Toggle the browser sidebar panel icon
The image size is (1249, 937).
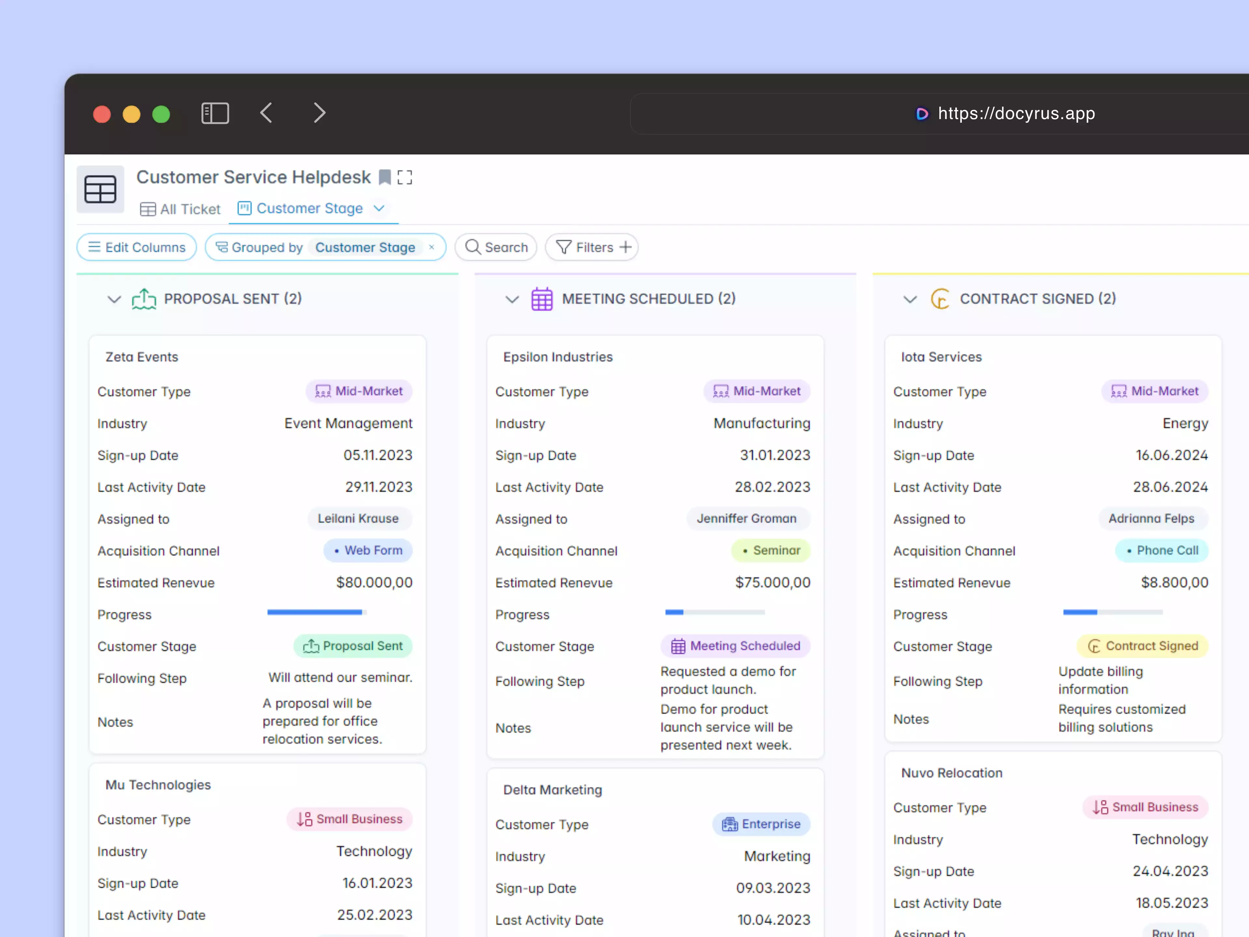215,113
